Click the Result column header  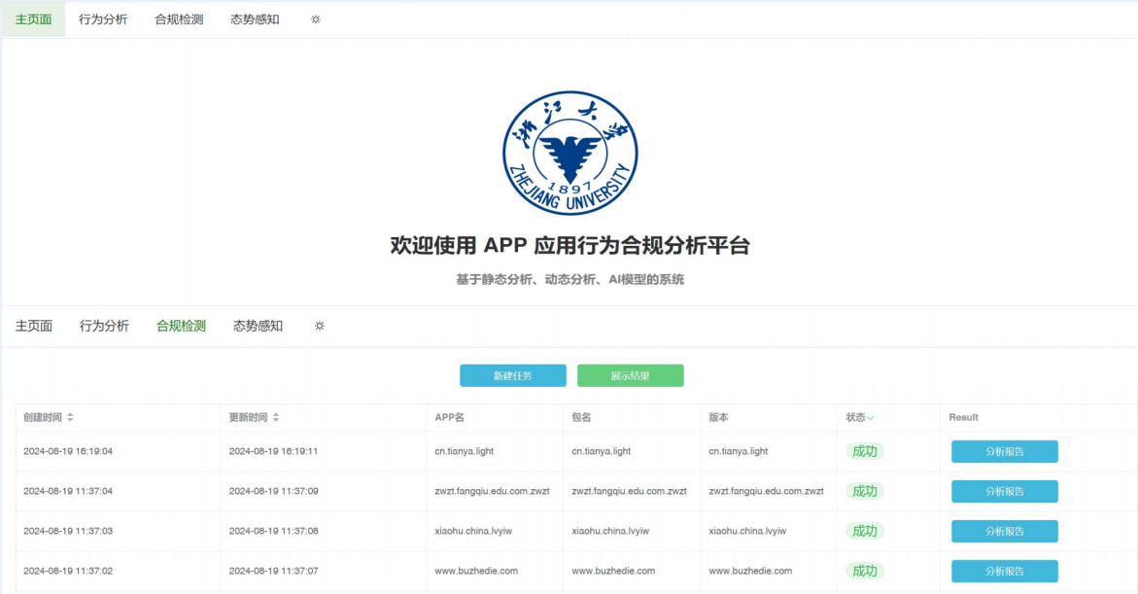[x=964, y=417]
